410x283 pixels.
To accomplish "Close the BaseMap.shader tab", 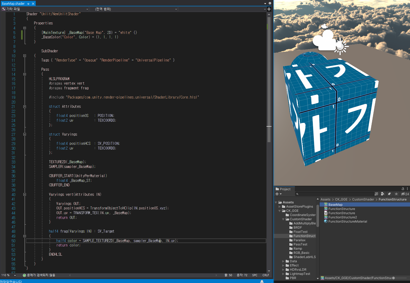I will coord(33,4).
